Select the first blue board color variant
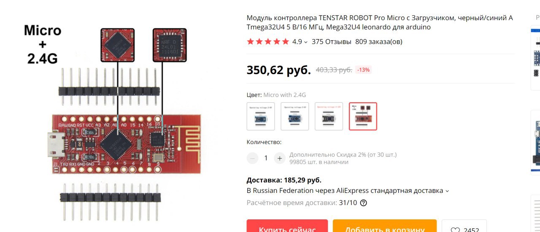 coord(261,116)
